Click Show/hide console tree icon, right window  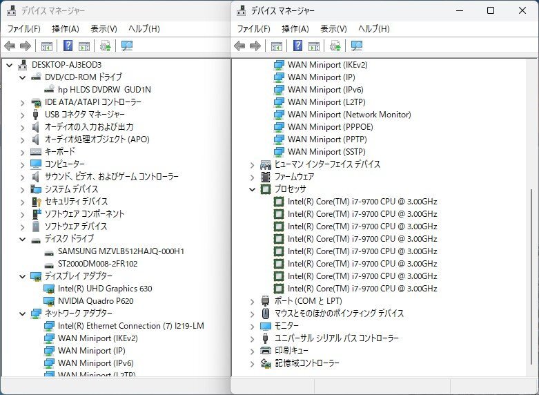point(276,46)
